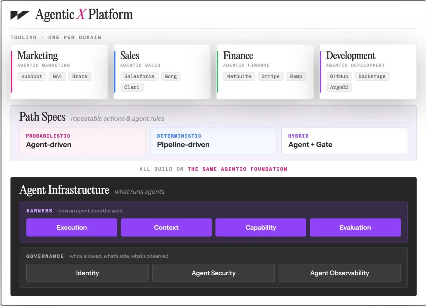The image size is (426, 306).
Task: Click the 'AGENTIC FINANCE' subtitle
Action: (x=246, y=65)
